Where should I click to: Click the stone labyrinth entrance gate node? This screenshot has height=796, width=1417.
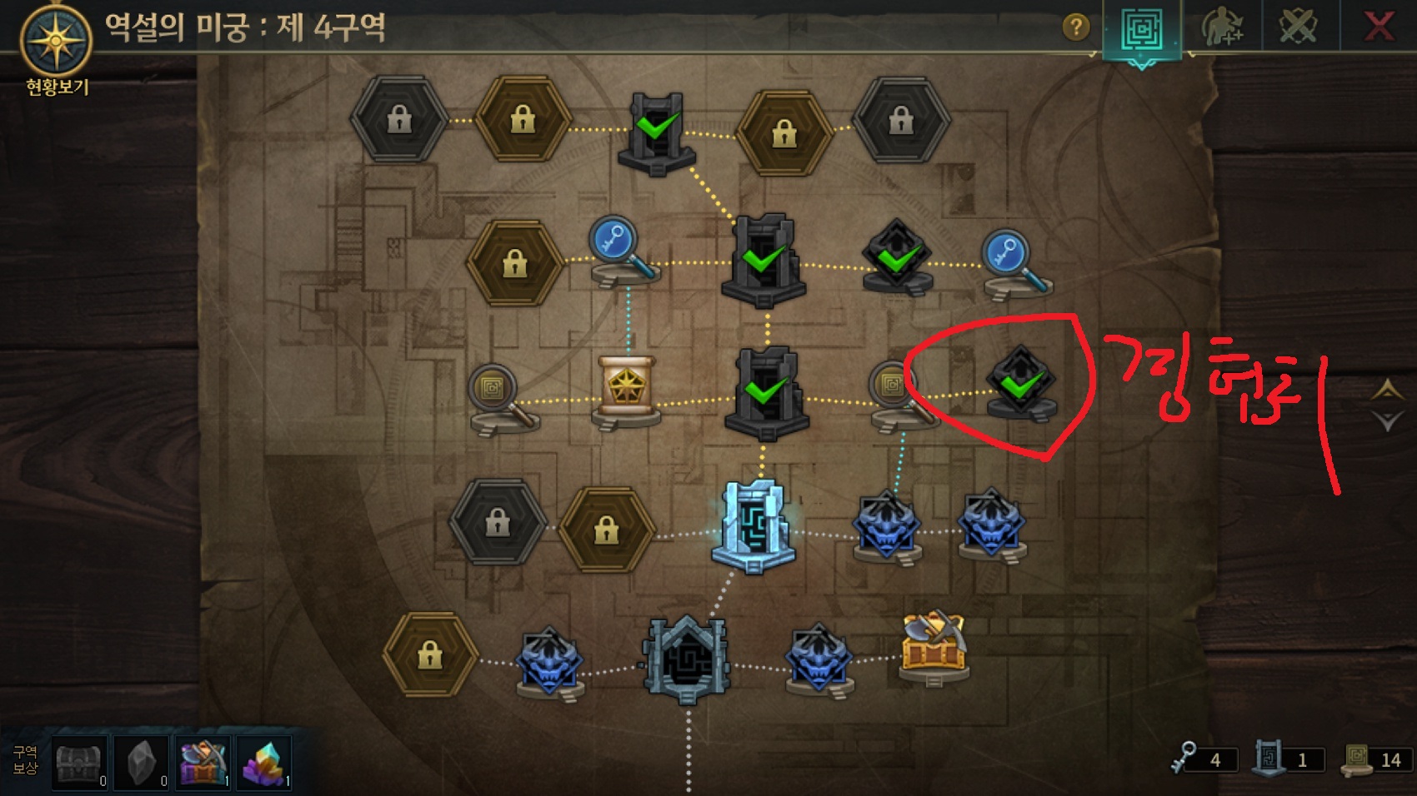click(x=687, y=660)
